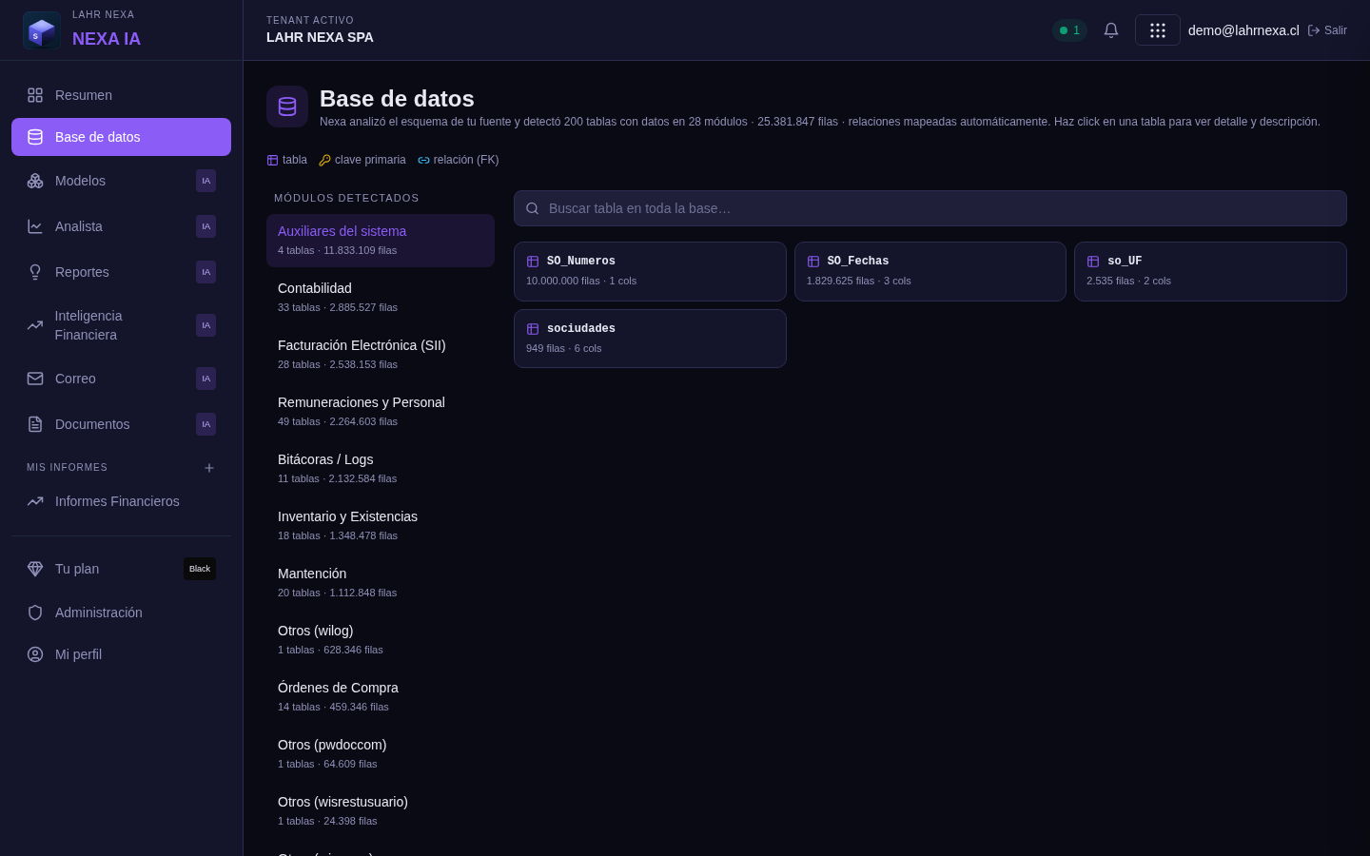Screen dimensions: 1370x856
Task: Select Remuneraciones y Personal module
Action: tap(381, 412)
